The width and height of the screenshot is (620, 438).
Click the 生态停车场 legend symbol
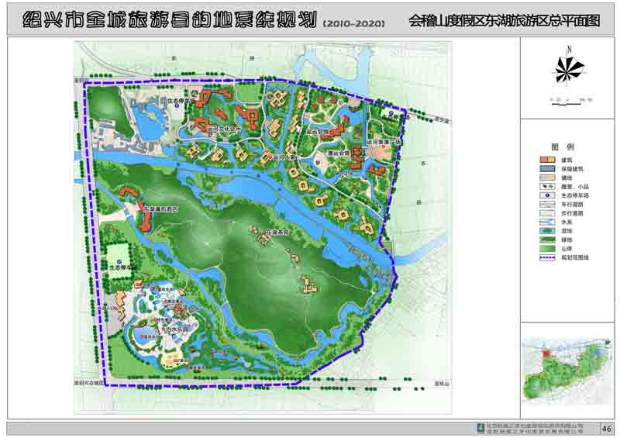546,195
